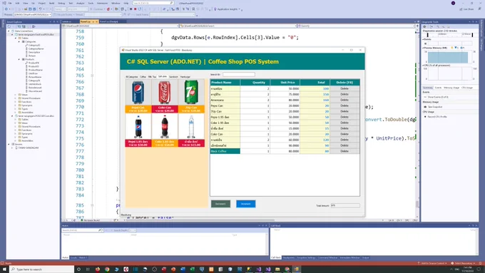Viewport: 485px width, 273px height.
Task: Open Chrome from the taskbar
Action: 107,269
